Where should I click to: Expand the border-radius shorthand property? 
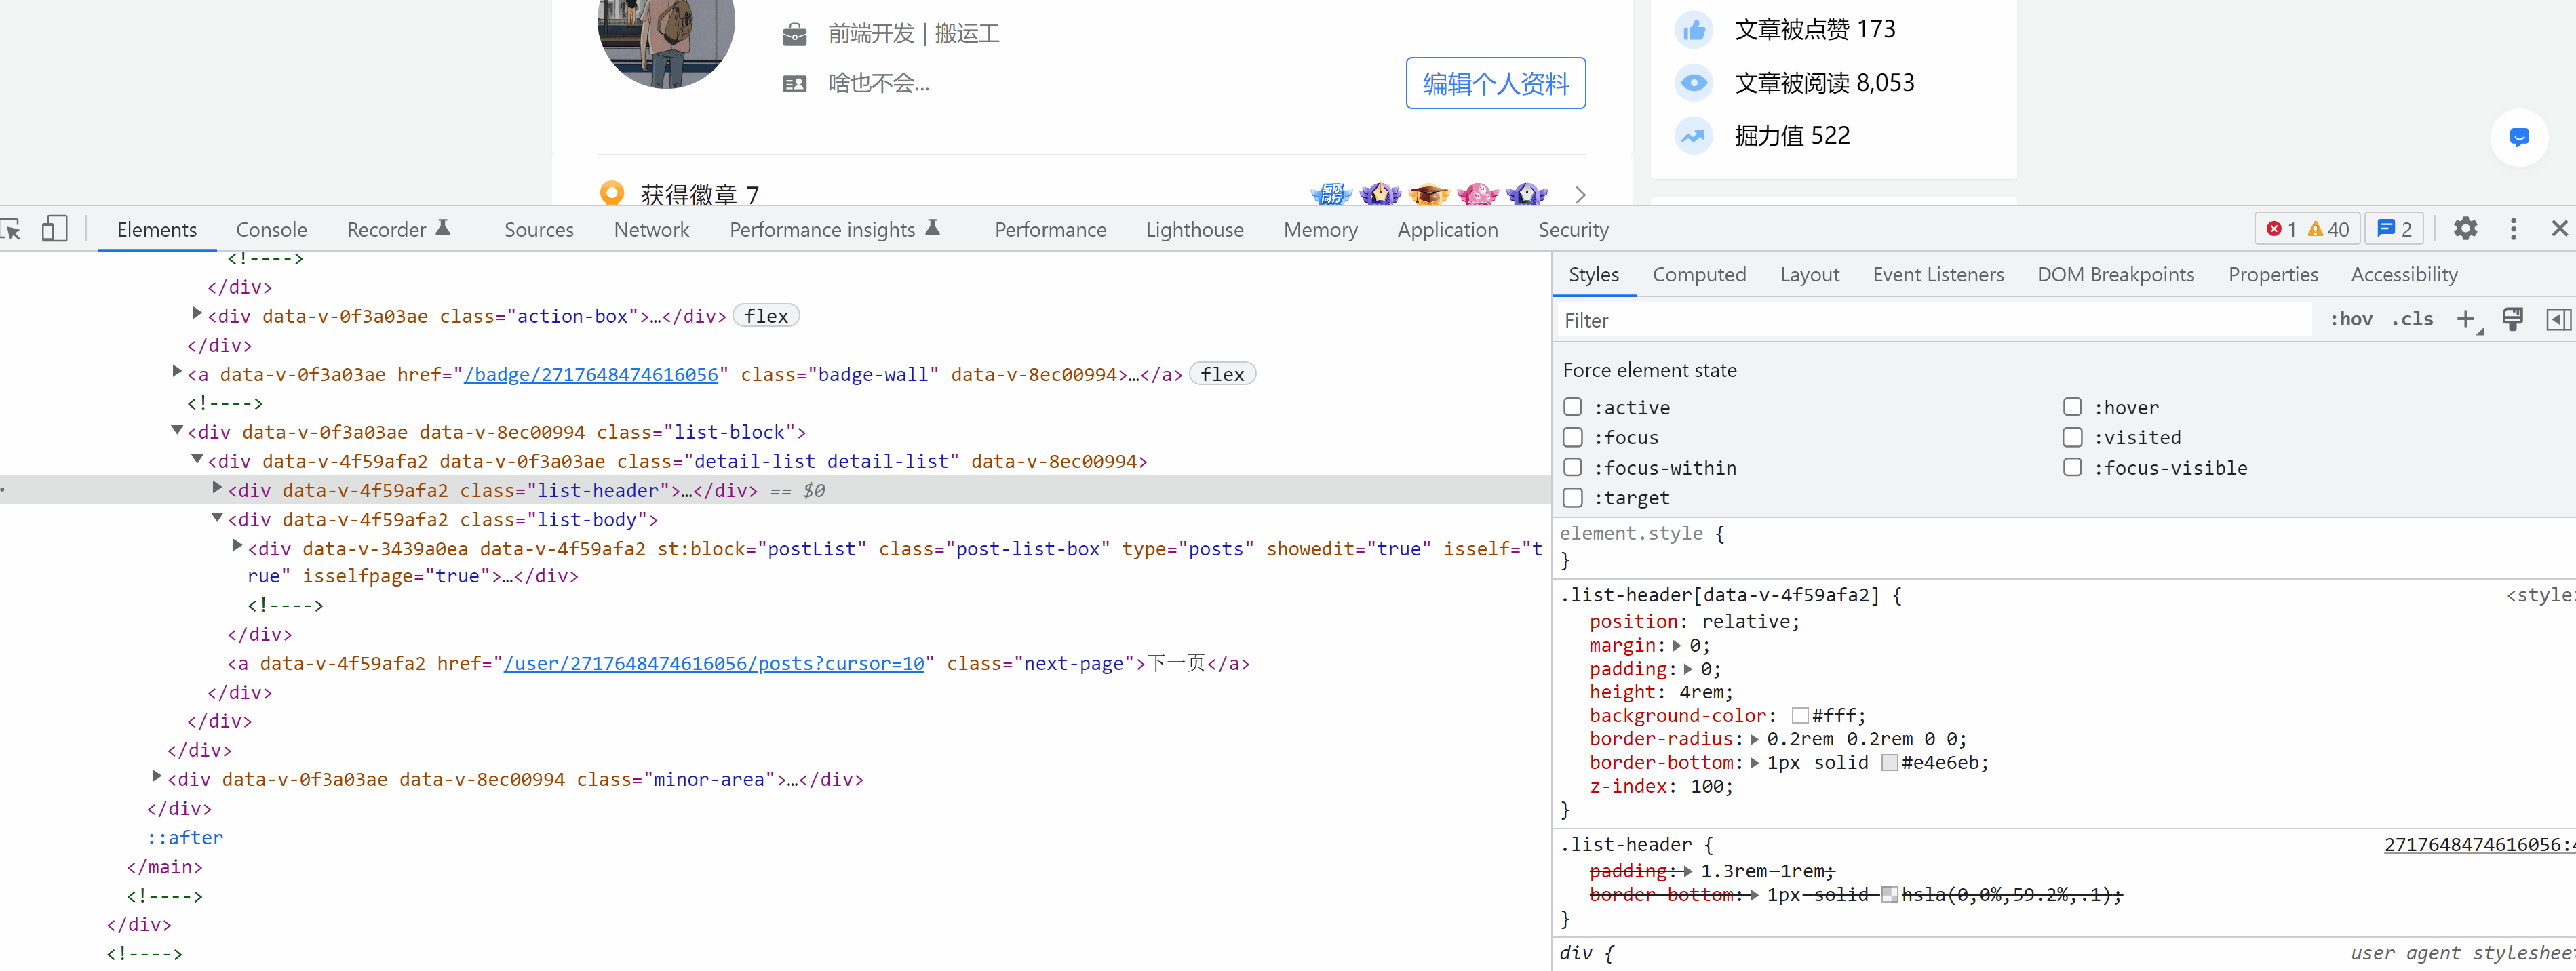click(x=1754, y=740)
